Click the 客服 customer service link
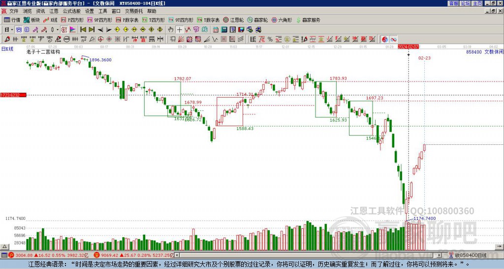 click(x=453, y=3)
